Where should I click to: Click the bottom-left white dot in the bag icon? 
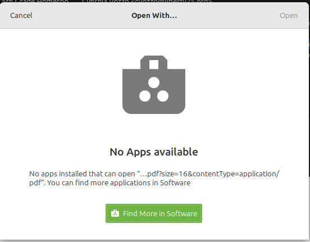click(145, 96)
